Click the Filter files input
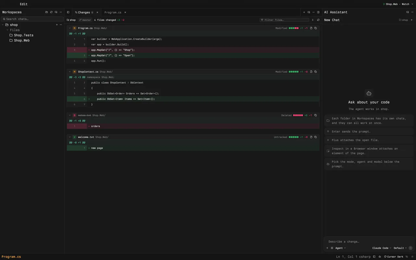416x260 pixels. tap(284, 20)
